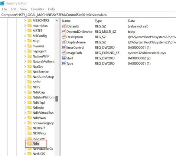Click the DependOnService value icon

63,32
